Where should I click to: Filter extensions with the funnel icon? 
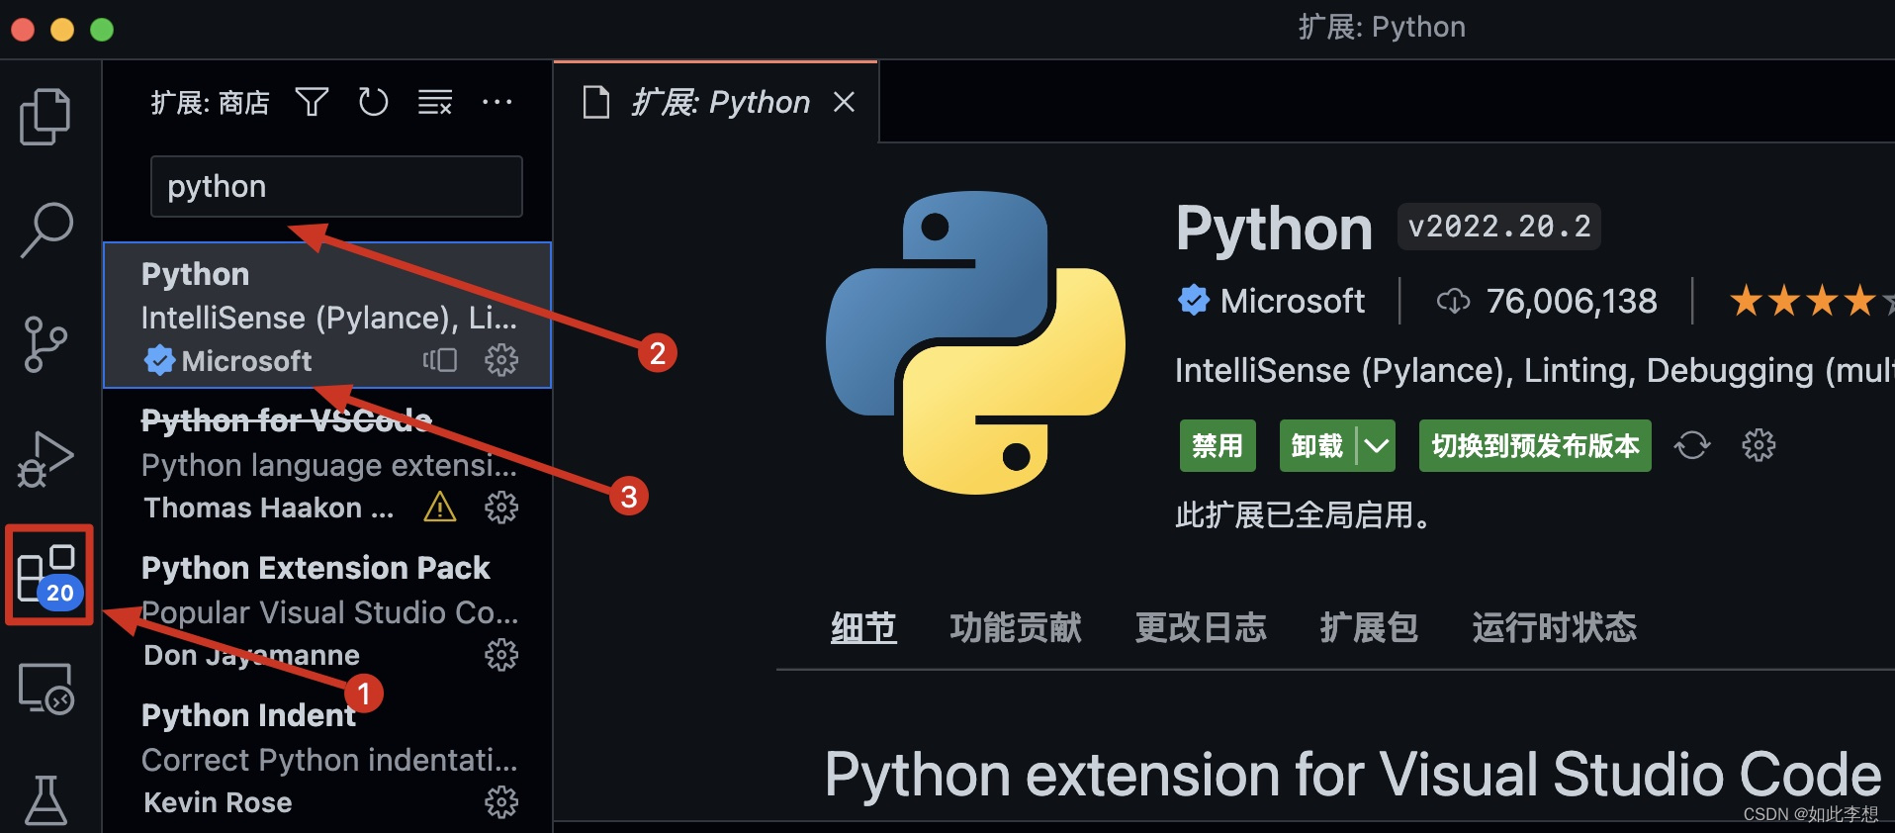point(312,102)
